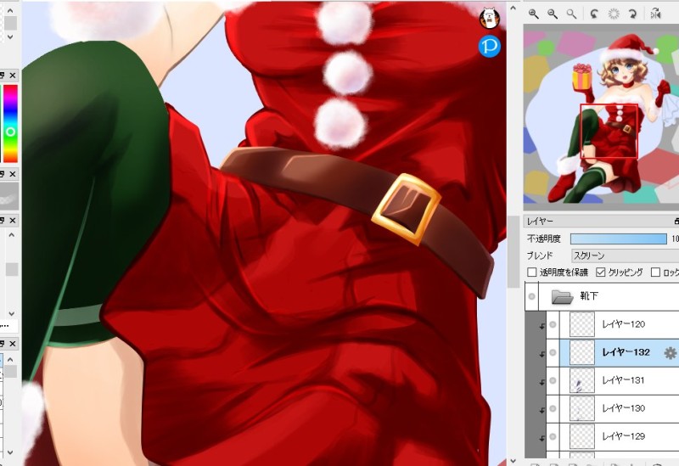Toggle visibility of 靴下 folder

click(x=532, y=297)
